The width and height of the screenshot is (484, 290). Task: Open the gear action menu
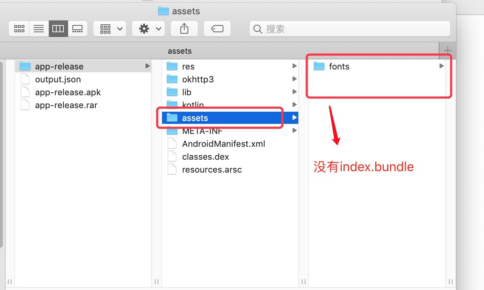(148, 29)
